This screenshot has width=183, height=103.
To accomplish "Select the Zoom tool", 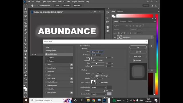I will (x=25, y=79).
